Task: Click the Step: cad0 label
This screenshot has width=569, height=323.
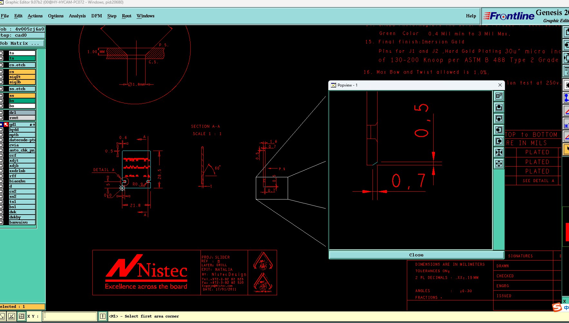Action: click(x=22, y=35)
